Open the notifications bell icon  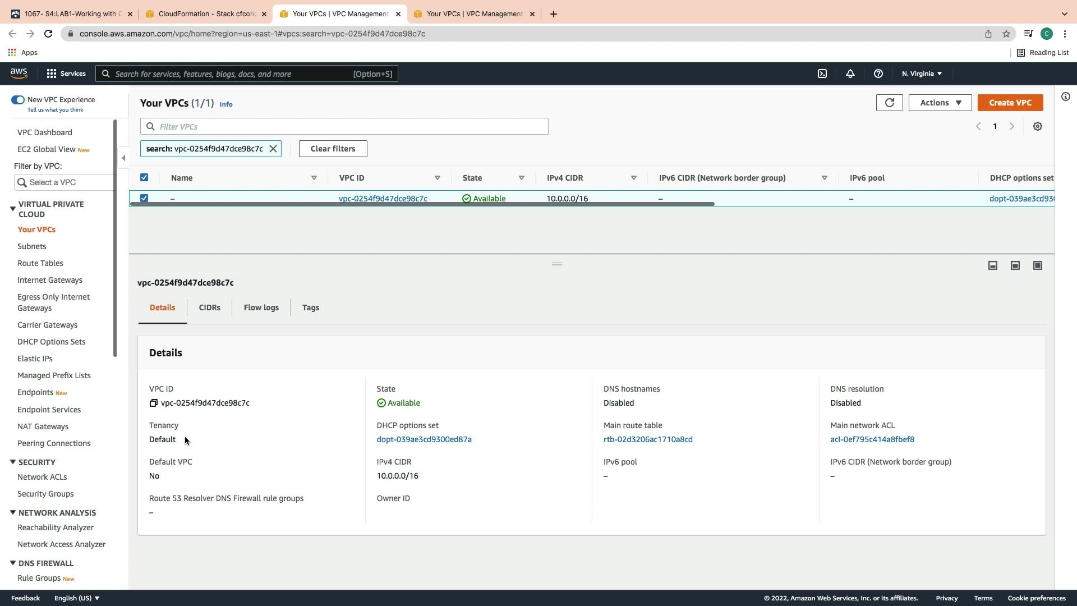(850, 74)
